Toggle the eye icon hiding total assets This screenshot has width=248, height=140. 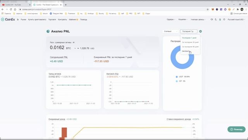click(x=74, y=42)
